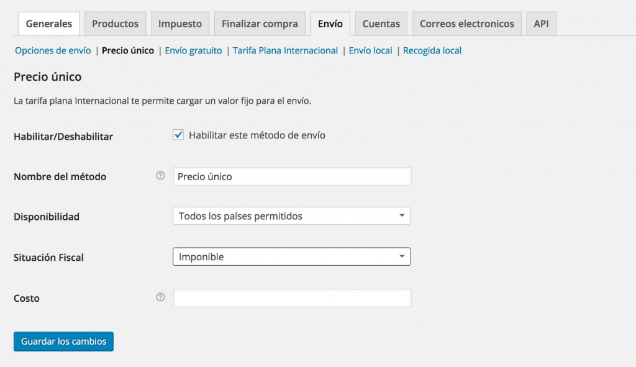Open Tarifa Plana Internacional link

click(x=285, y=51)
